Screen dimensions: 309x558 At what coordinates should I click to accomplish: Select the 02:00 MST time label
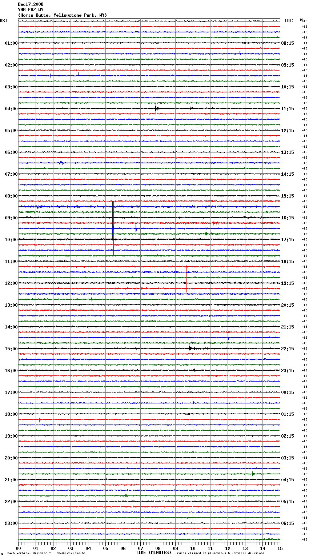tap(11, 65)
